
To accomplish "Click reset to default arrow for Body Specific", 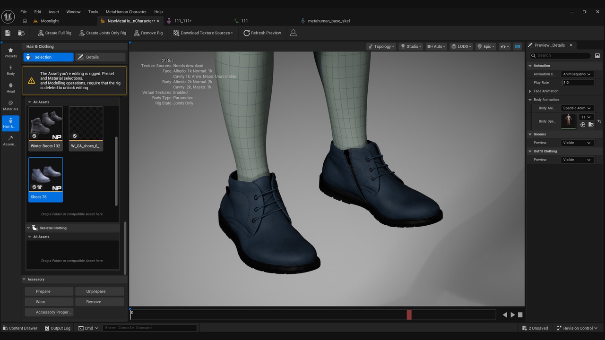I will pos(599,121).
